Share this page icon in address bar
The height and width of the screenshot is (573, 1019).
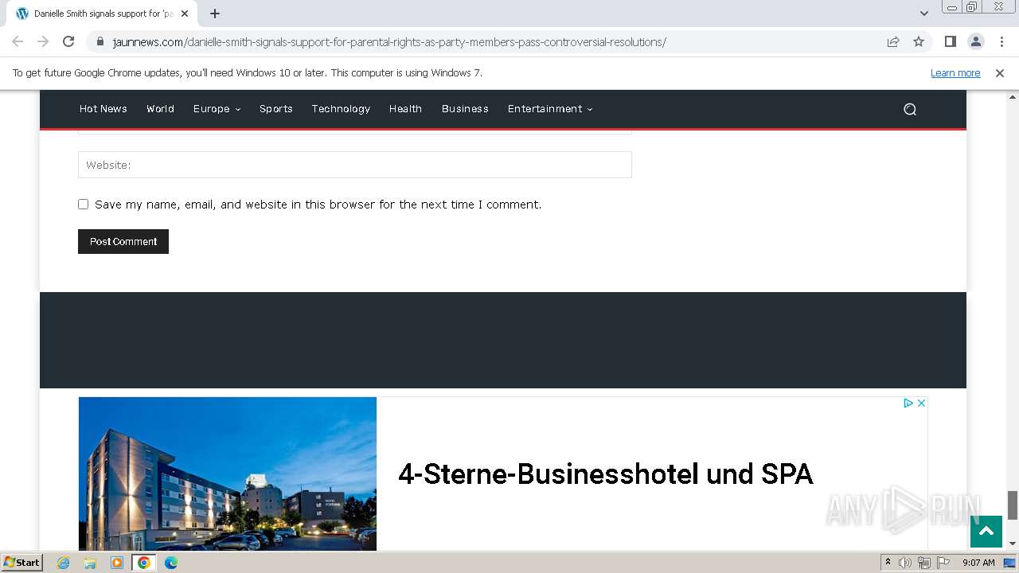893,41
